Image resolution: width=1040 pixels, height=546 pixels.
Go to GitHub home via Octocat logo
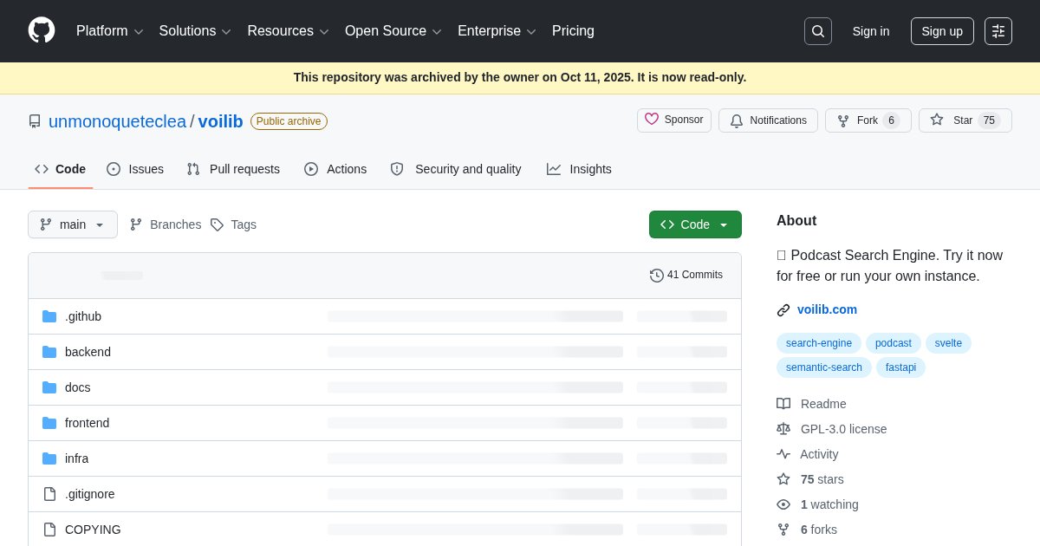[42, 30]
